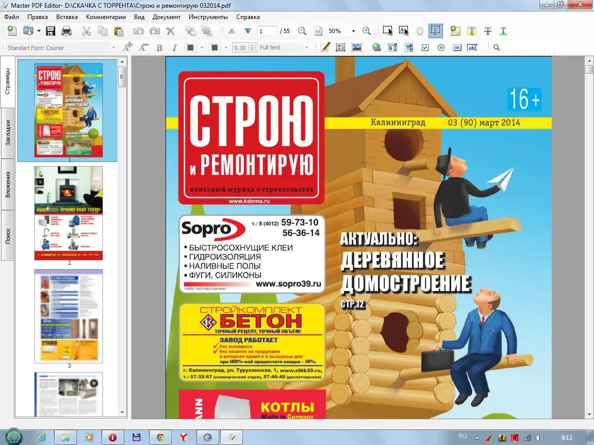594x445 pixels.
Task: Insert a text box with the T frame icon
Action: pos(340,47)
